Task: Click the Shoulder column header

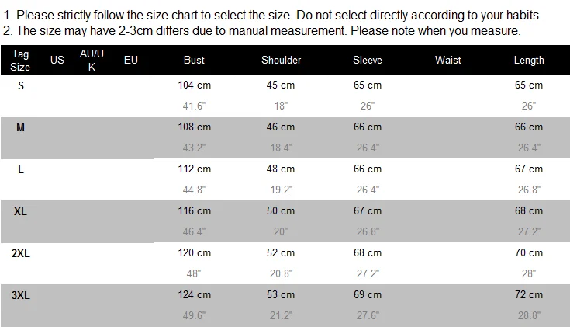Action: pyautogui.click(x=281, y=61)
